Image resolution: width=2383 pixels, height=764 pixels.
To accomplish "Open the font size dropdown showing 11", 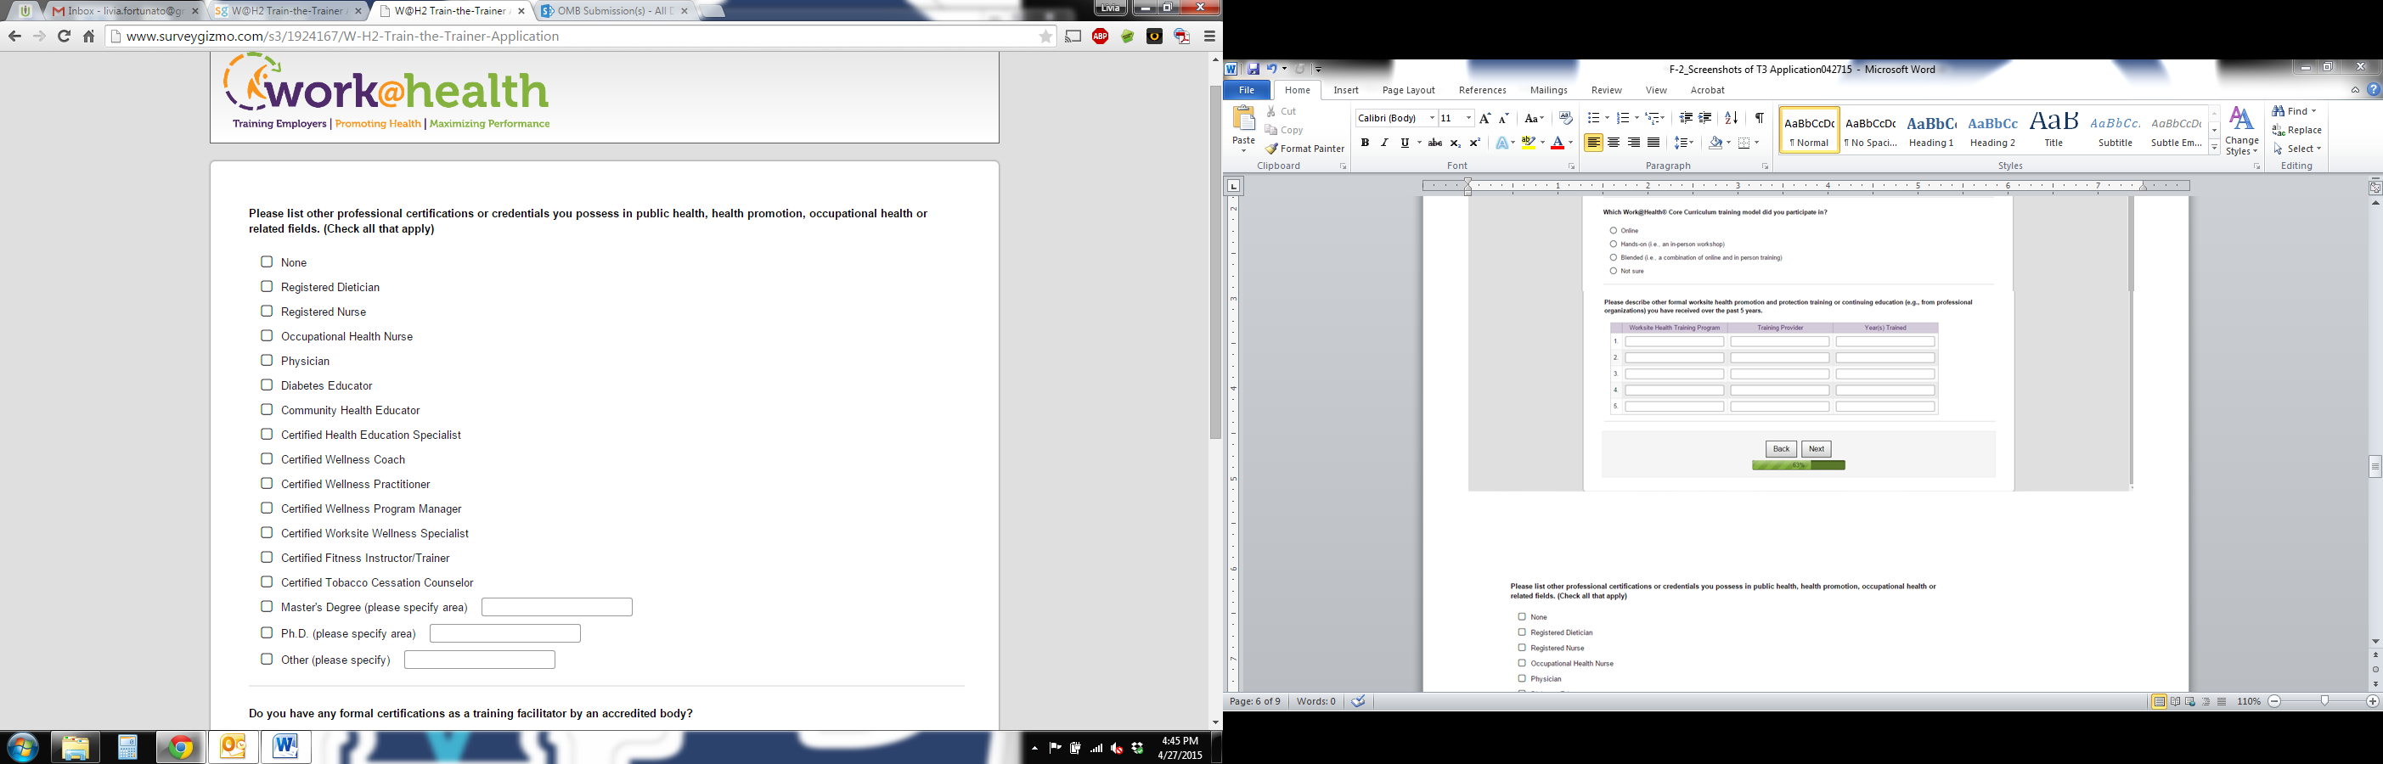I will pos(1468,118).
